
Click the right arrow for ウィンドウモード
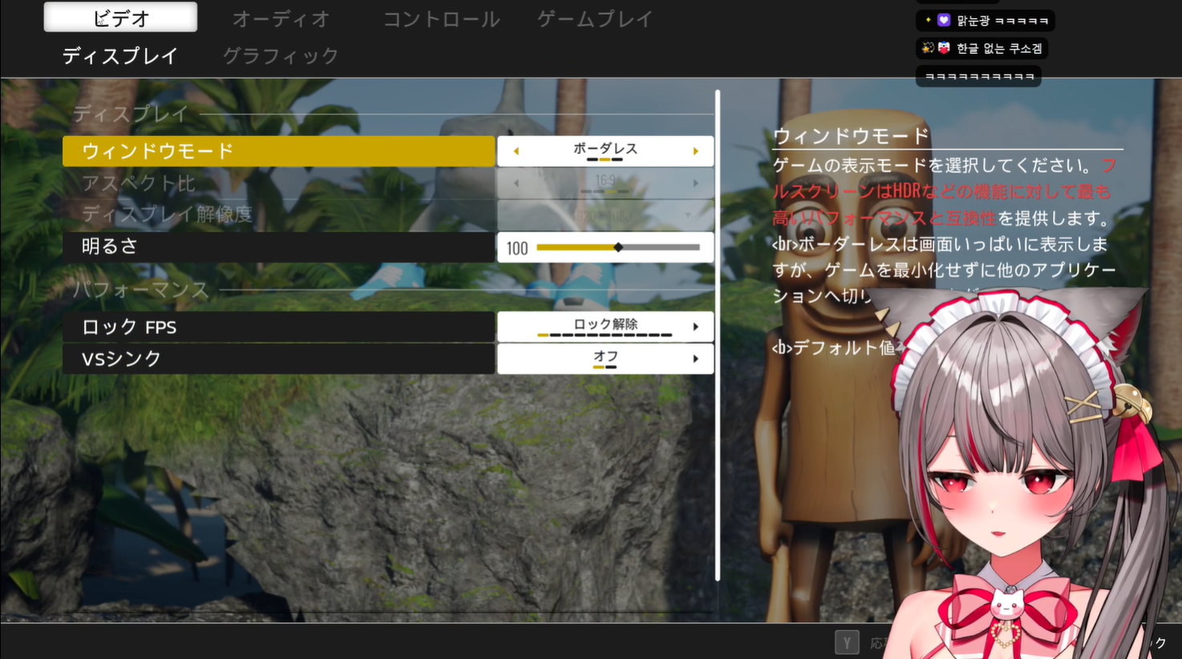tap(695, 151)
